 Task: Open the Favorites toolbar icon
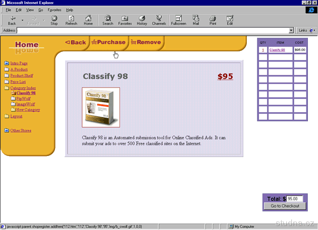[125, 18]
